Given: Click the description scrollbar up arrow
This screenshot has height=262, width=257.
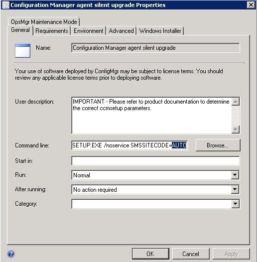Looking at the screenshot, I should click(236, 102).
